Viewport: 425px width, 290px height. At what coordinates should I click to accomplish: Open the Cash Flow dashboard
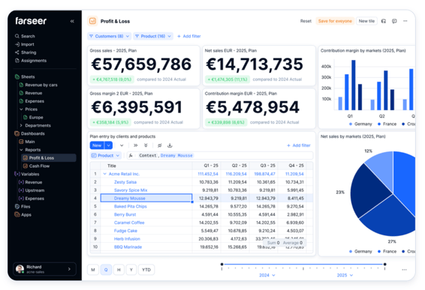coord(36,166)
